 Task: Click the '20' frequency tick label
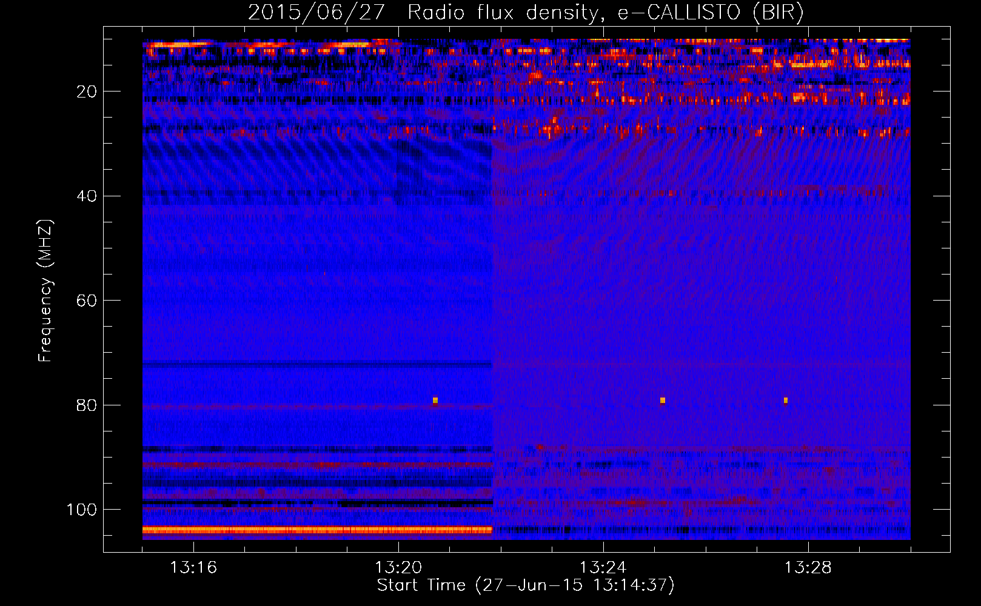tap(87, 92)
